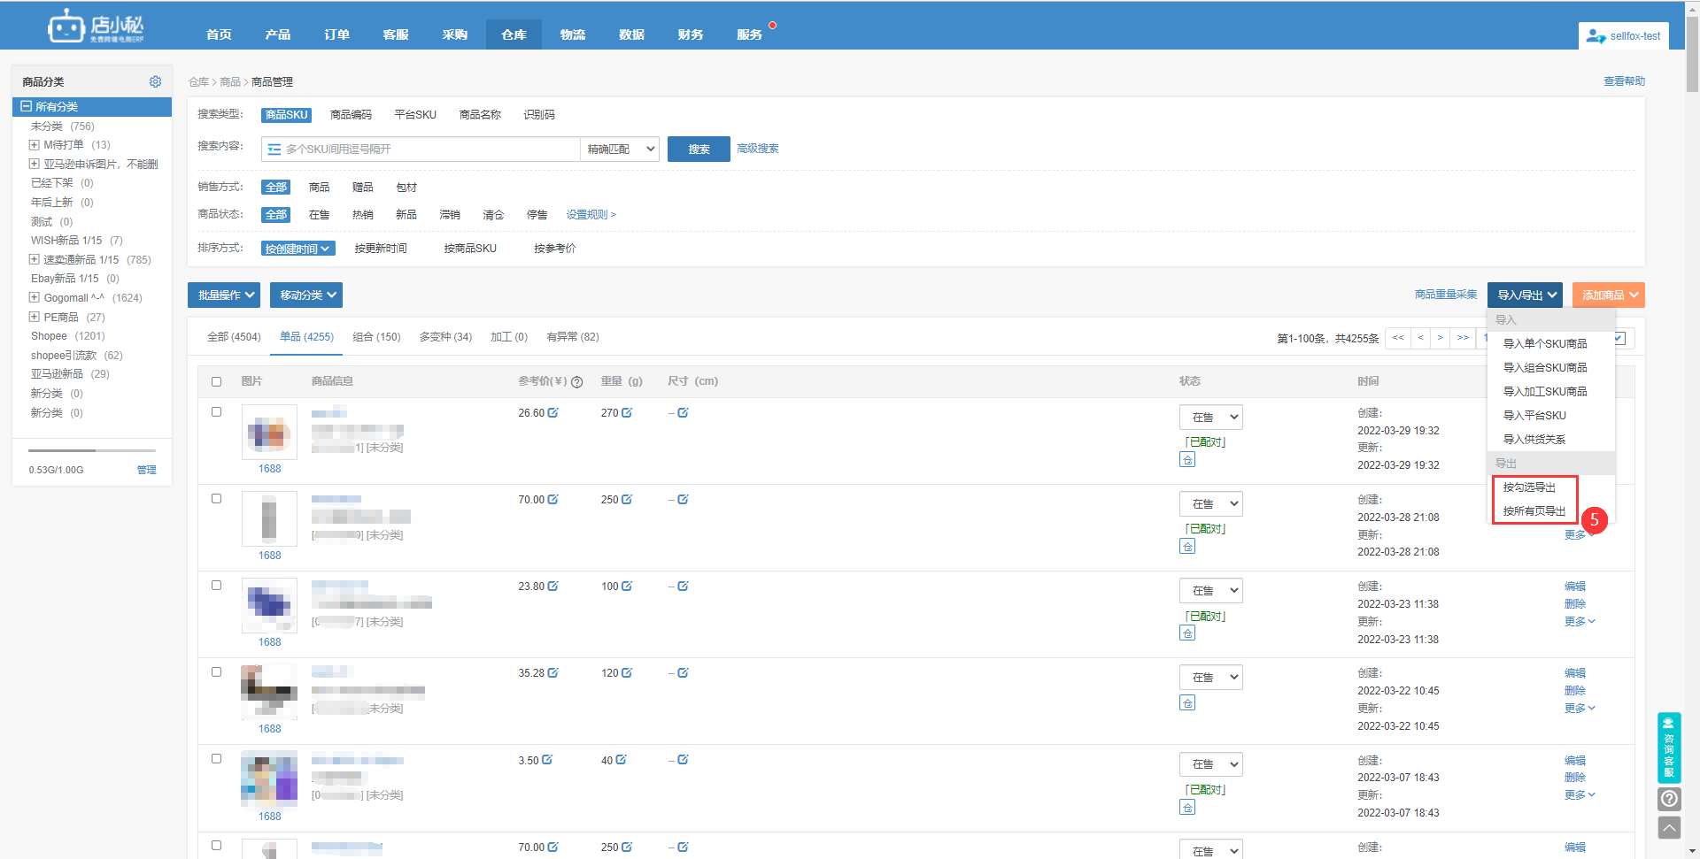
Task: Tick the first product row checkbox
Action: pyautogui.click(x=216, y=412)
